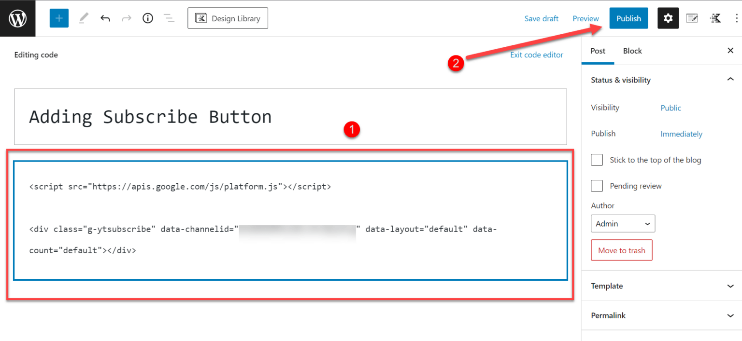Switch to the Block tab

click(632, 51)
